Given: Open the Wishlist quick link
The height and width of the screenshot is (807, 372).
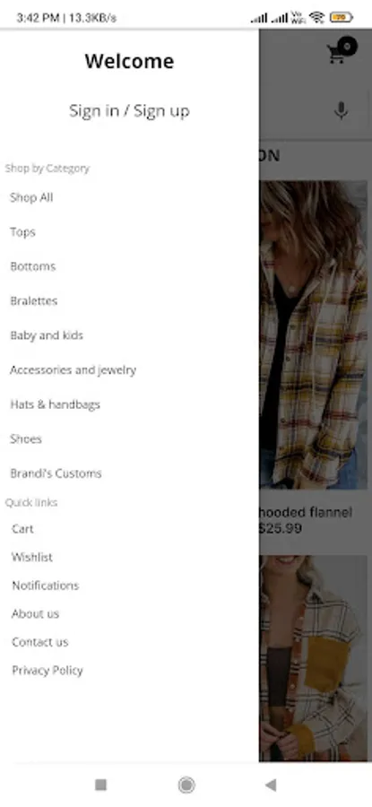Looking at the screenshot, I should point(32,558).
